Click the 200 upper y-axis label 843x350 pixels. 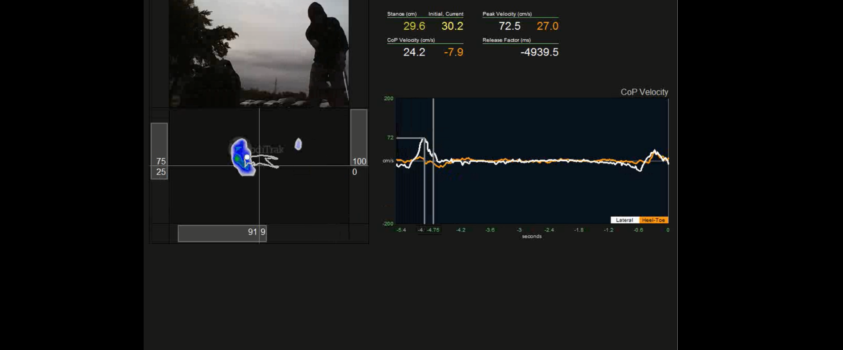pyautogui.click(x=389, y=99)
